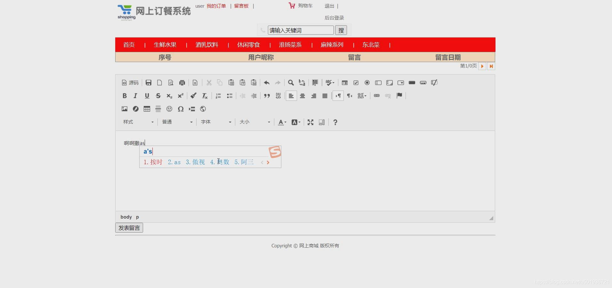Click the keyword search input field

pyautogui.click(x=300, y=30)
